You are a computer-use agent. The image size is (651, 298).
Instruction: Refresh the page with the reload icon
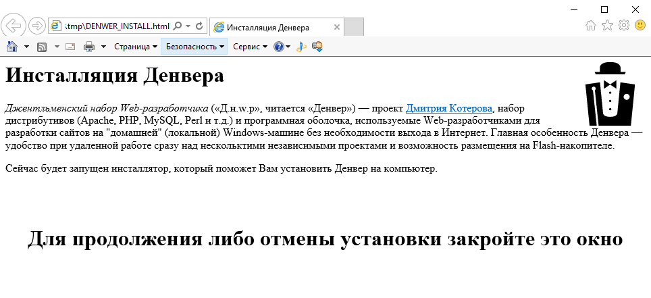199,26
